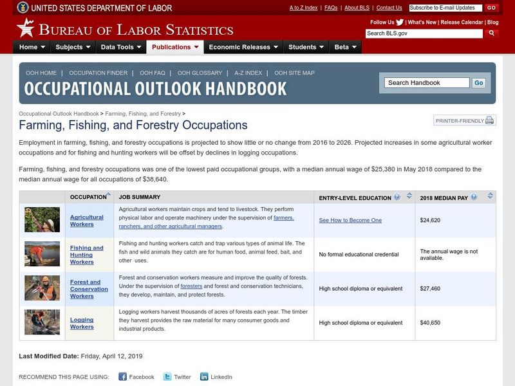This screenshot has height=386, width=515.
Task: Open the OOH SITE MAP tab
Action: point(294,73)
